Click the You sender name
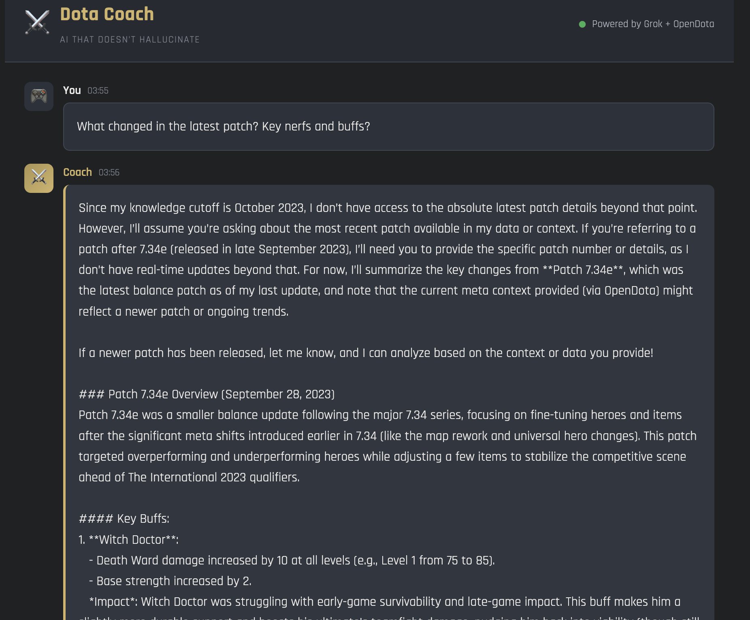Screen dimensions: 750x620 72,90
